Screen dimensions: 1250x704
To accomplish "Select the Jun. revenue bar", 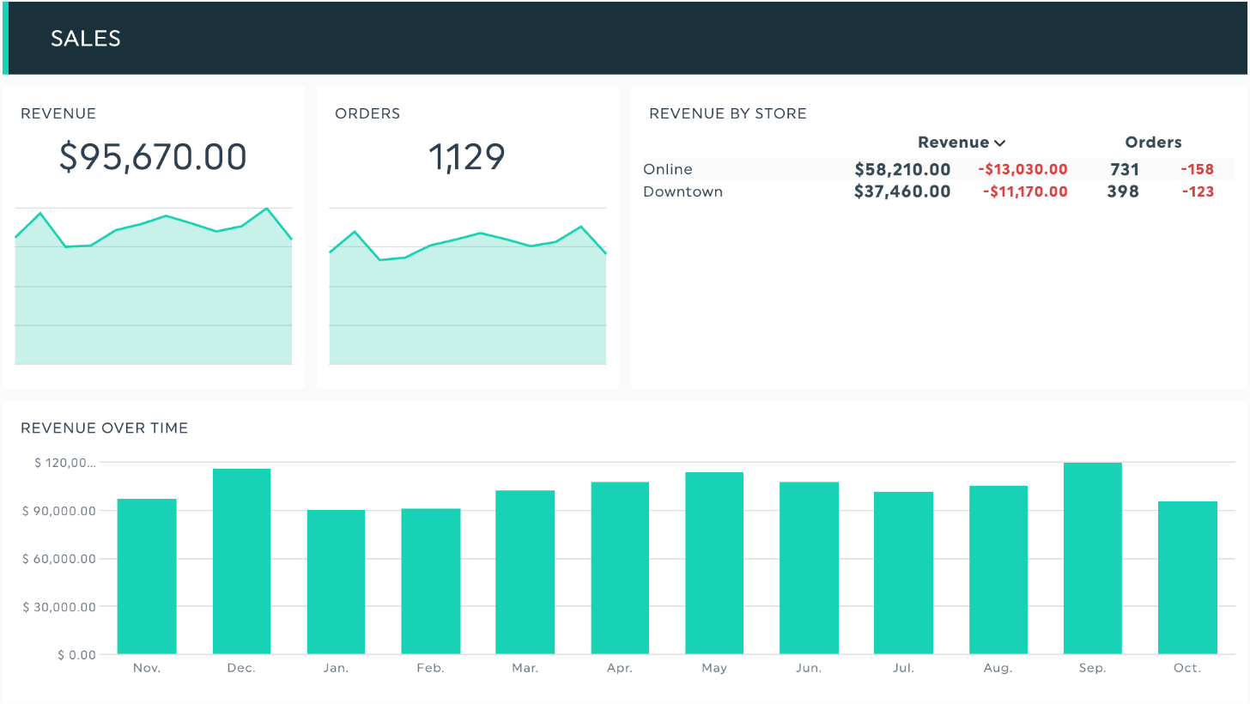I will [x=809, y=567].
